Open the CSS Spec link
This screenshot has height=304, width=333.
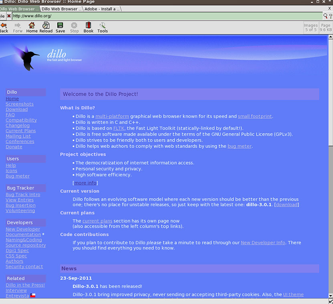[x=16, y=256]
